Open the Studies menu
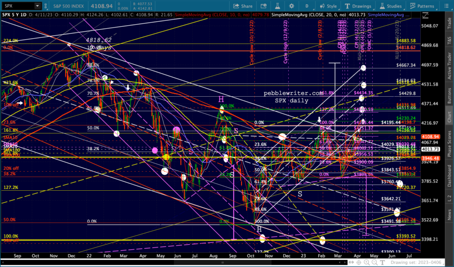The image size is (454, 267). 390,6
